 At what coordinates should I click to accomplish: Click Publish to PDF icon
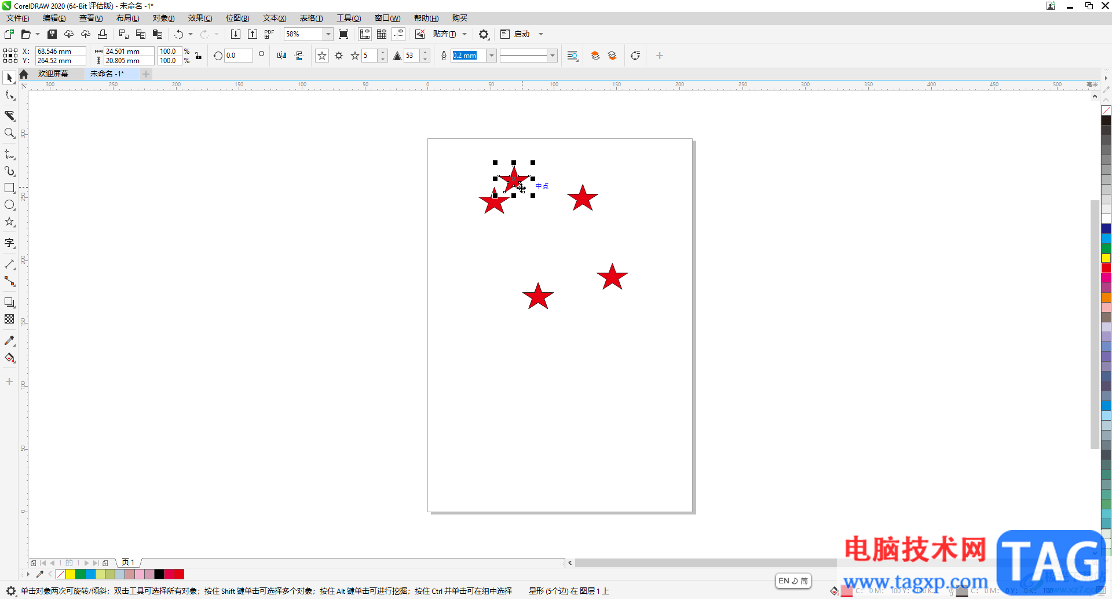[x=269, y=34]
